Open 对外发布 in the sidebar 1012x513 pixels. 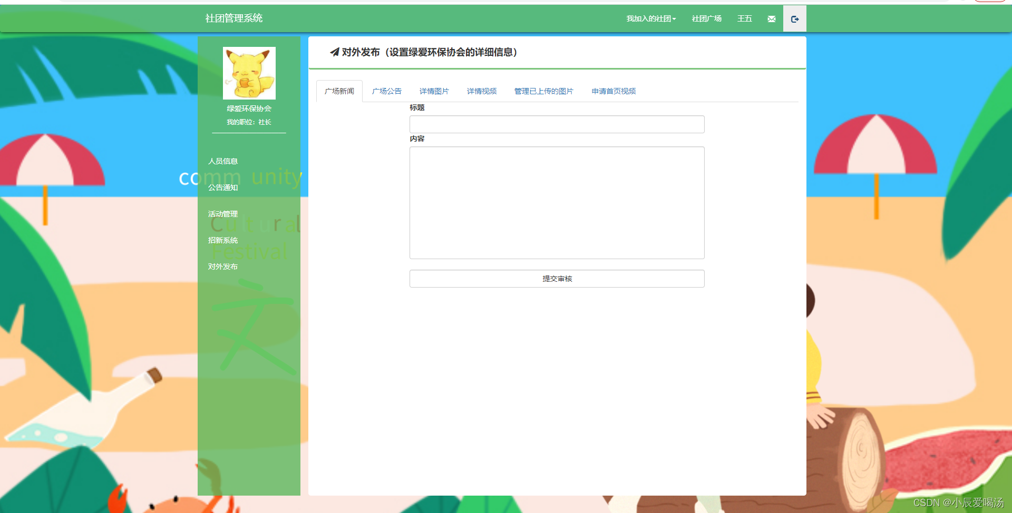point(223,267)
